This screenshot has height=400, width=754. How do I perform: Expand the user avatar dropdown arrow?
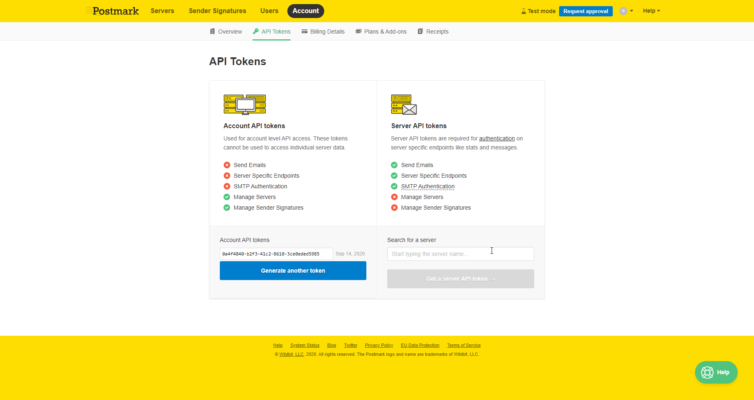[x=632, y=11]
